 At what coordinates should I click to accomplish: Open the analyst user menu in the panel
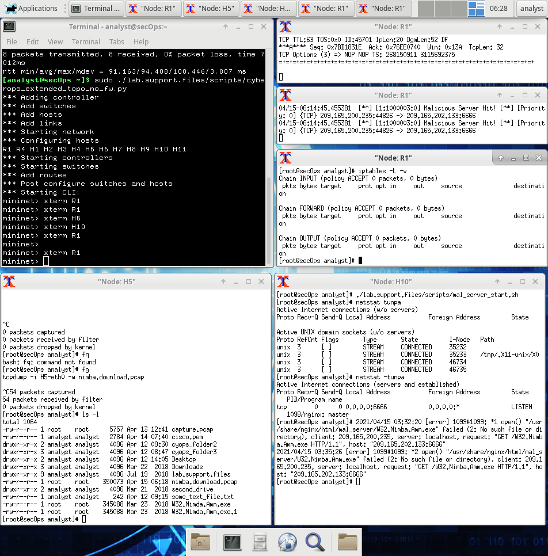[x=531, y=8]
